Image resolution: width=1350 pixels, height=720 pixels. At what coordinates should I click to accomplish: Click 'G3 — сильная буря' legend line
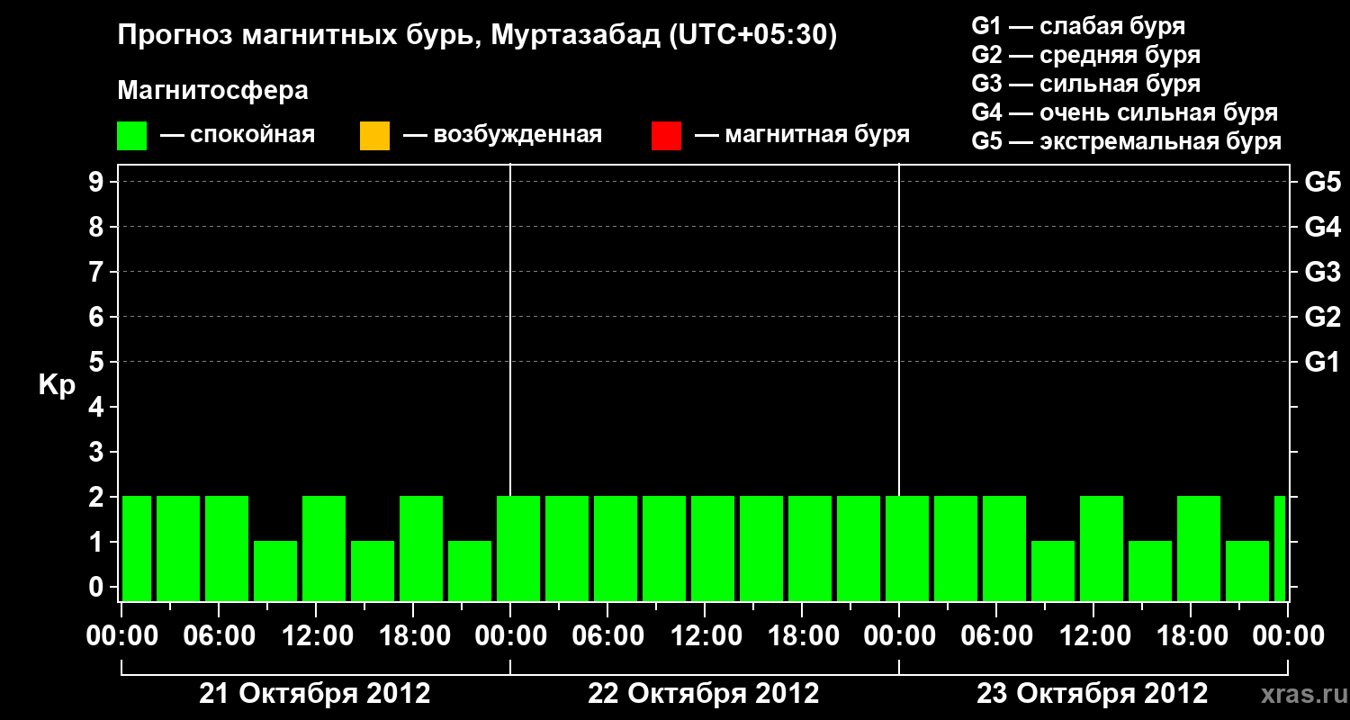pos(1086,84)
